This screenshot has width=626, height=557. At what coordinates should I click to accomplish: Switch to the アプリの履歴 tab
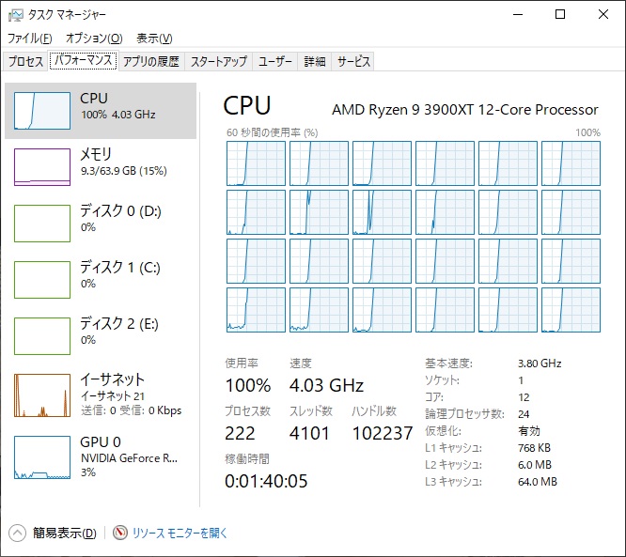pos(150,62)
